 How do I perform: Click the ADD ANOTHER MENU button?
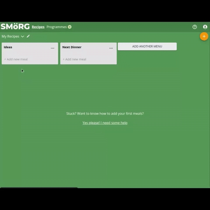[147, 47]
